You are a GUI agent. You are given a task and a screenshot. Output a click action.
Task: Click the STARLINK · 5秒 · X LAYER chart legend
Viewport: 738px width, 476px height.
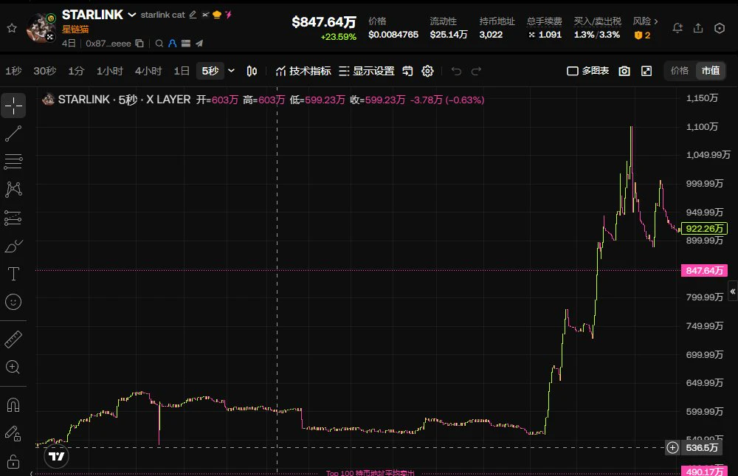(x=124, y=100)
